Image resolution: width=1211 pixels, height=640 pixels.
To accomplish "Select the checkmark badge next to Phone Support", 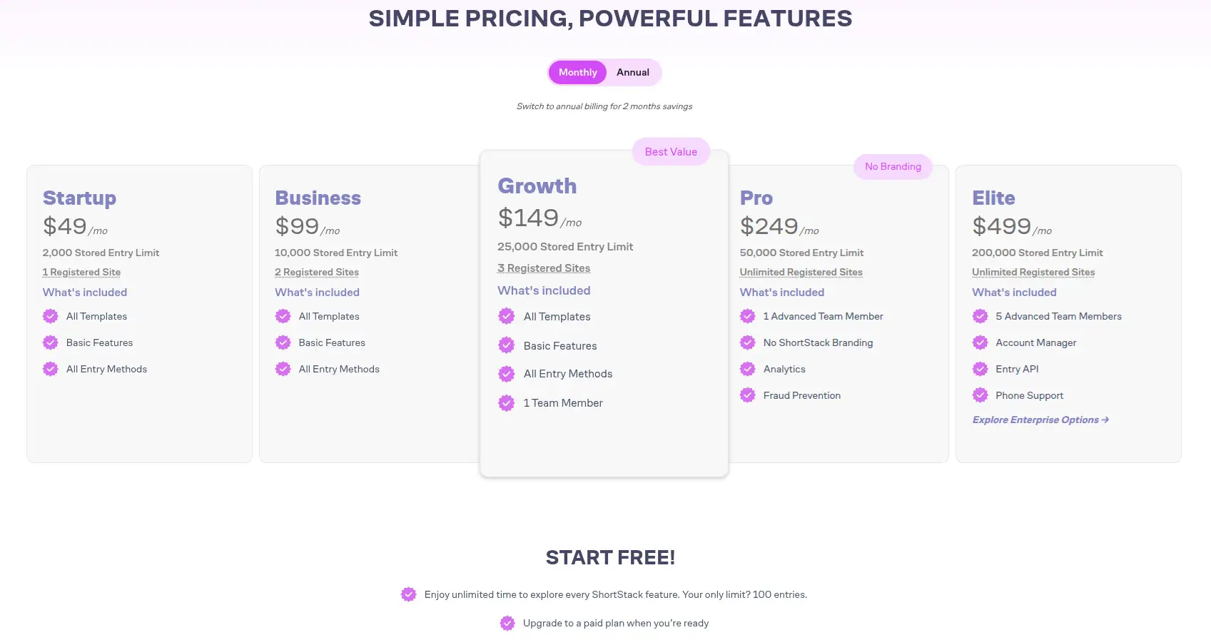I will (979, 395).
